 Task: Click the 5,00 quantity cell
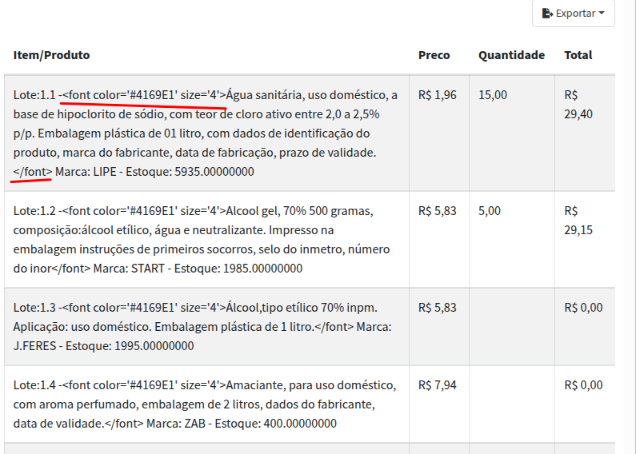coord(490,211)
